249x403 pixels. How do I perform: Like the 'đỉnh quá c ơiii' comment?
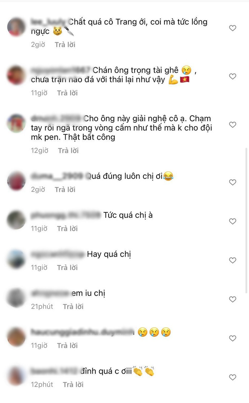232,377
